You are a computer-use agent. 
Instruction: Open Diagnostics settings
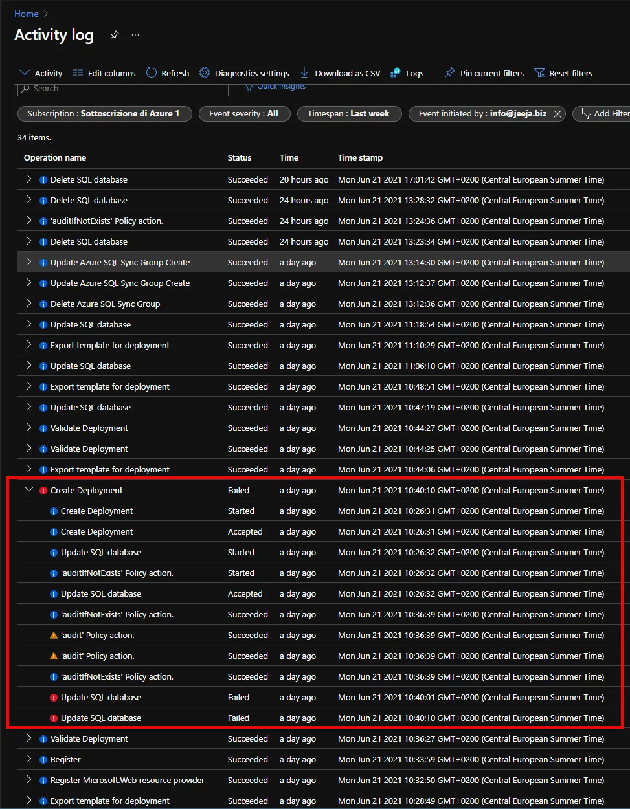[244, 73]
